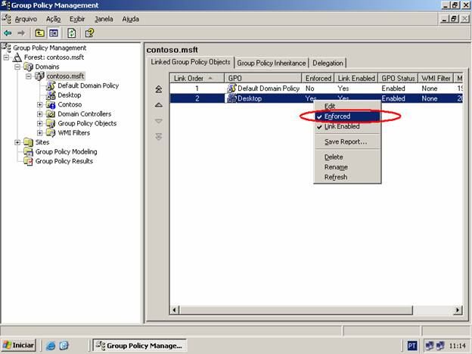Click the Group Policy Results icon

[29, 161]
